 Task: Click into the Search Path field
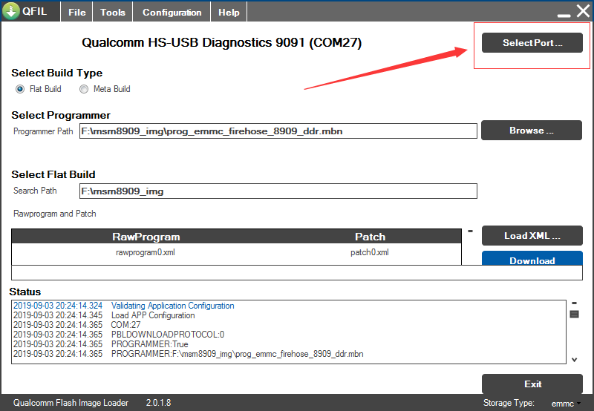tap(278, 191)
